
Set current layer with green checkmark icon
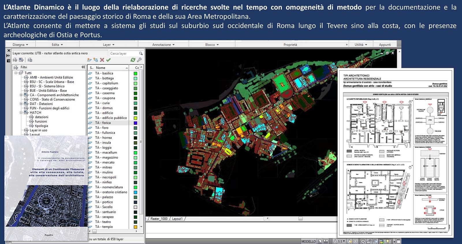108,60
